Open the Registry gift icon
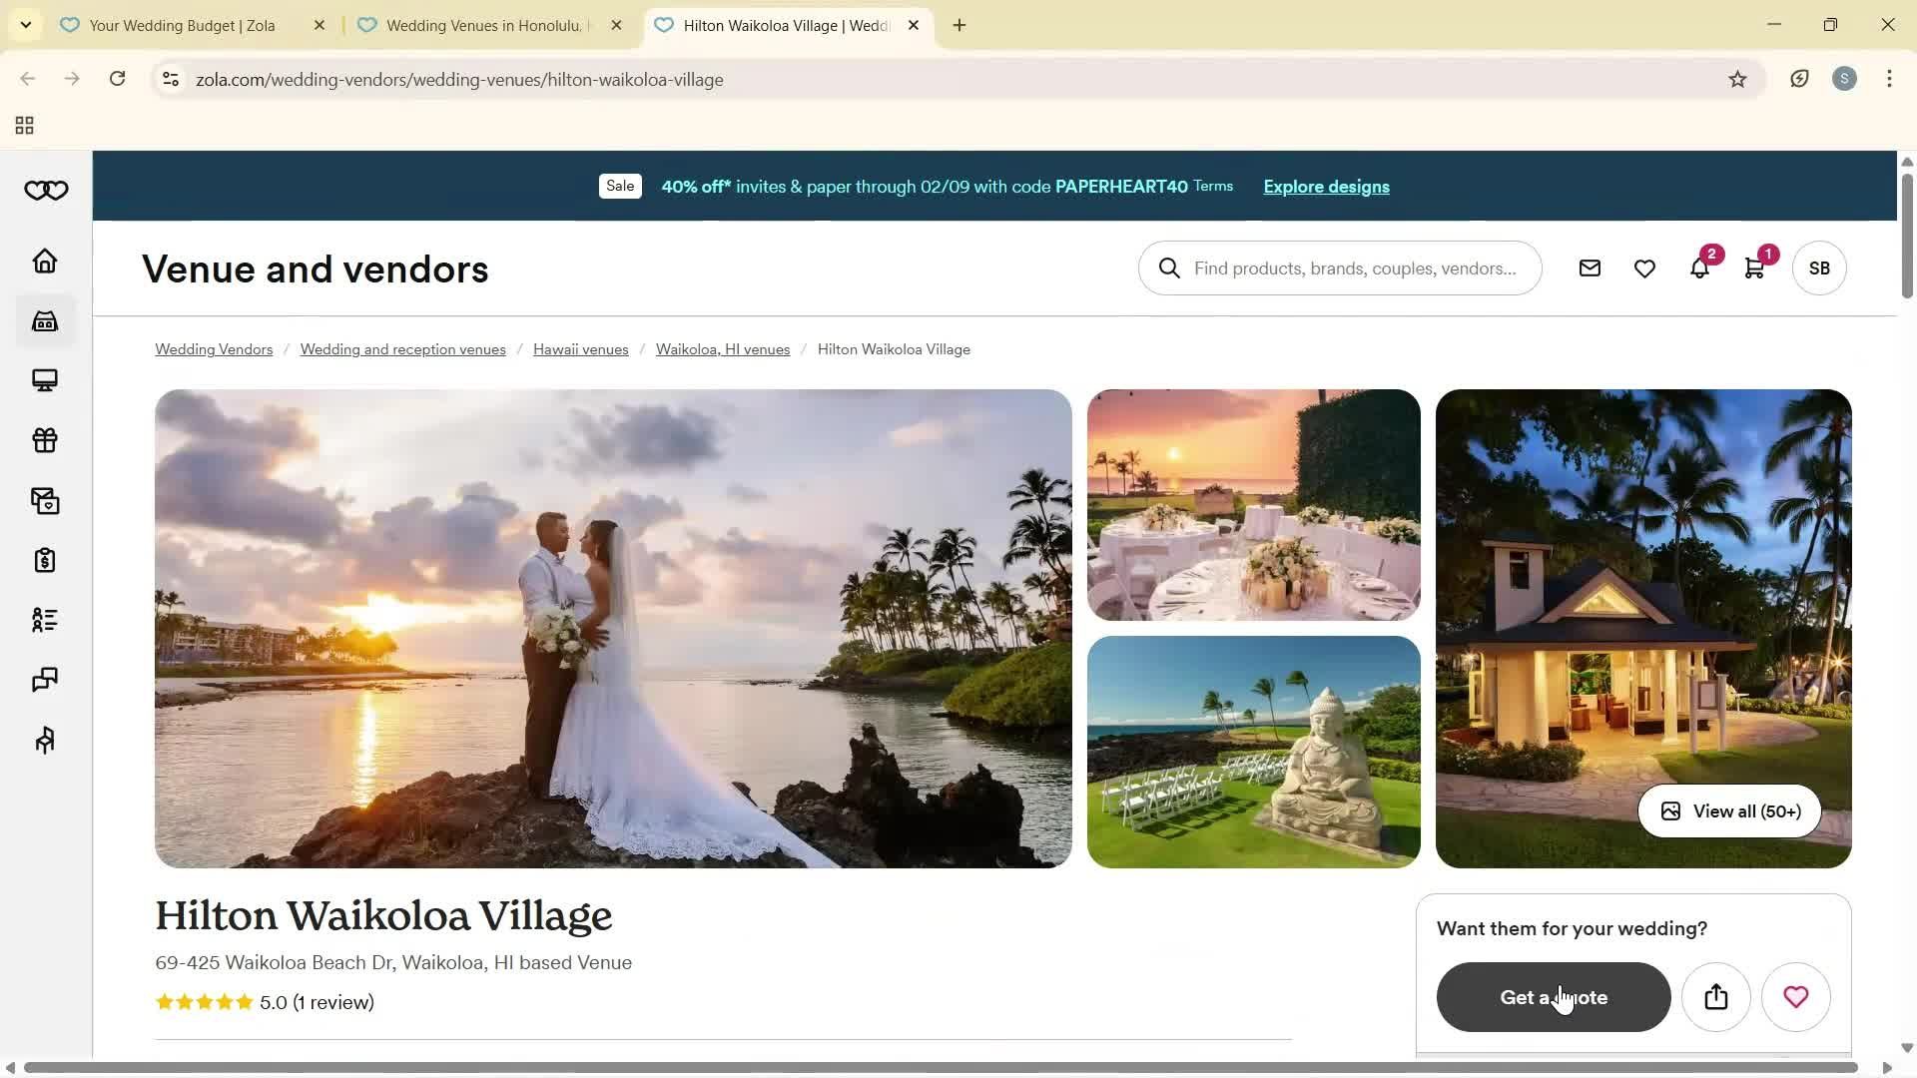 coord(44,440)
